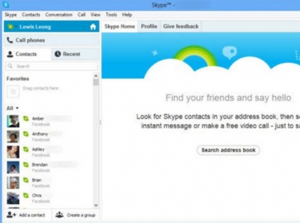The image size is (300, 223).
Task: Click the Skype logo in title bar
Action: (x=6, y=5)
